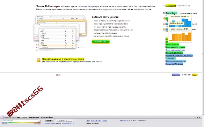Switch to the Аналитика форм tab
The image size is (204, 127).
[x=47, y=117]
